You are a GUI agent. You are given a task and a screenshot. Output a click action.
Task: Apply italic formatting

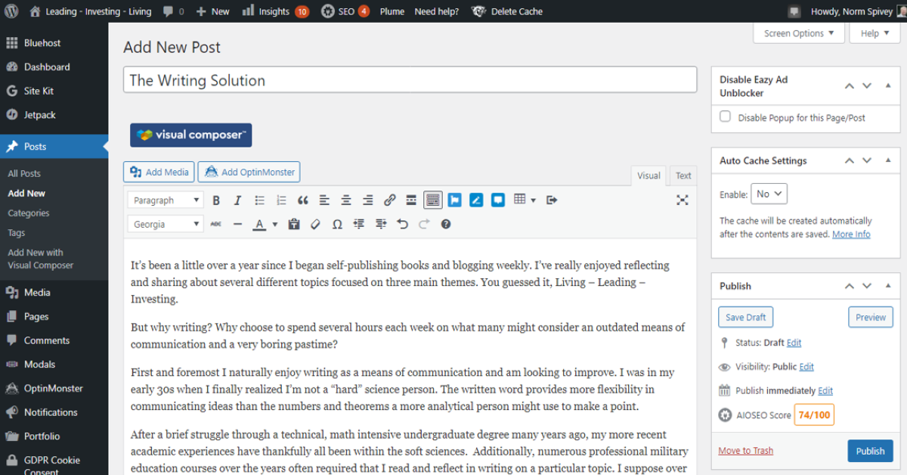point(237,200)
